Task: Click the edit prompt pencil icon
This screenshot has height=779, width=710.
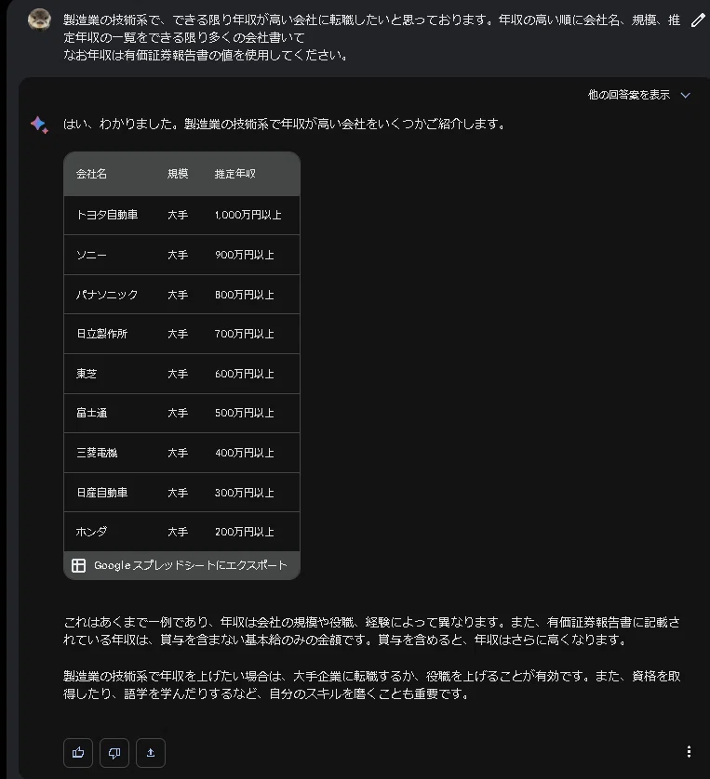Action: (x=698, y=20)
